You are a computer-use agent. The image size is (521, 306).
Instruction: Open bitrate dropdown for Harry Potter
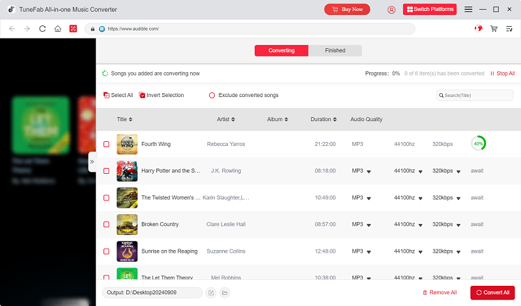click(x=458, y=171)
